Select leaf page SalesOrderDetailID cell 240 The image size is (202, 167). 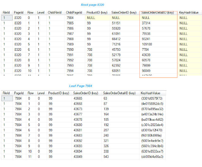pos(121,135)
